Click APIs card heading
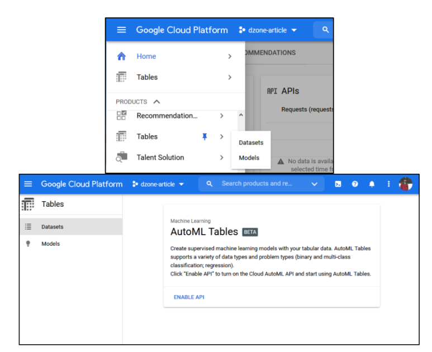Screen dimensions: 432x352 pyautogui.click(x=290, y=91)
